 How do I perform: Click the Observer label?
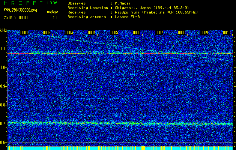(x=77, y=3)
